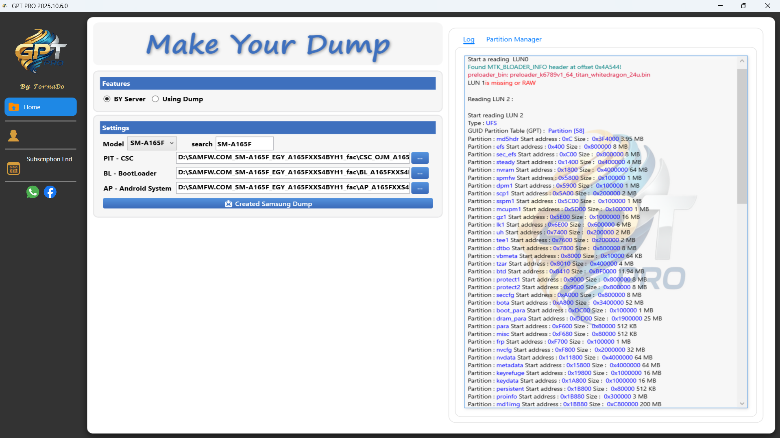
Task: Select the BY Server radio option
Action: click(x=107, y=99)
